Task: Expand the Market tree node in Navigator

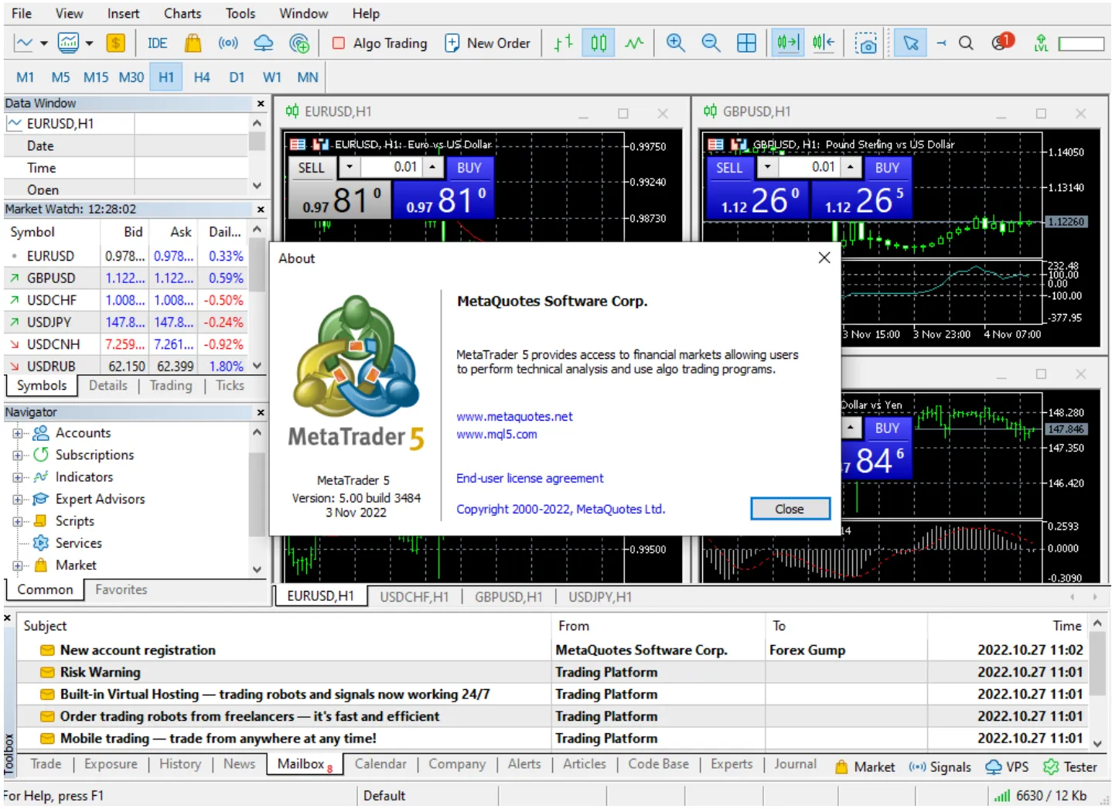Action: 18,565
